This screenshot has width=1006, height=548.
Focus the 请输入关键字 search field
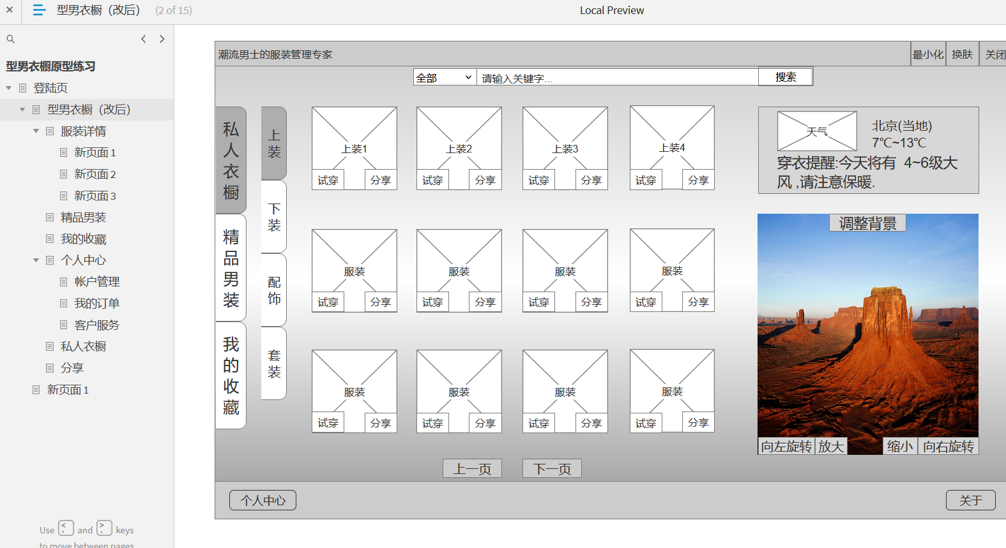(x=618, y=78)
